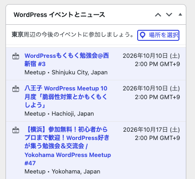Open 八王子 WordPress Meetup 10月度 event link
Viewport: 195px width, 179px height.
[66, 97]
